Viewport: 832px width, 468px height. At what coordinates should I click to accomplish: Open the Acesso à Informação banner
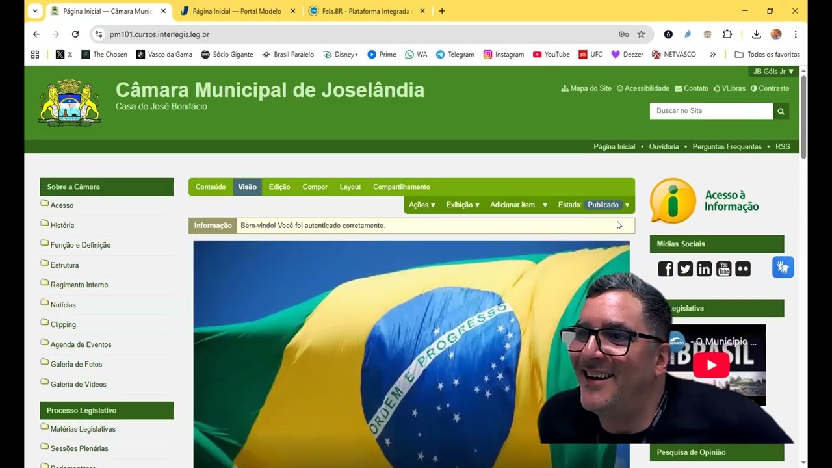705,201
